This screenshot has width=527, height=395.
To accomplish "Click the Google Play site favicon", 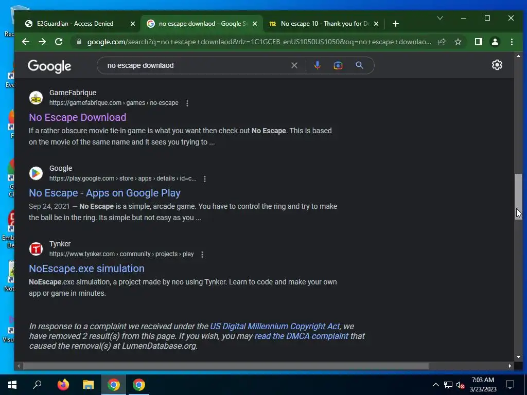I will (36, 173).
